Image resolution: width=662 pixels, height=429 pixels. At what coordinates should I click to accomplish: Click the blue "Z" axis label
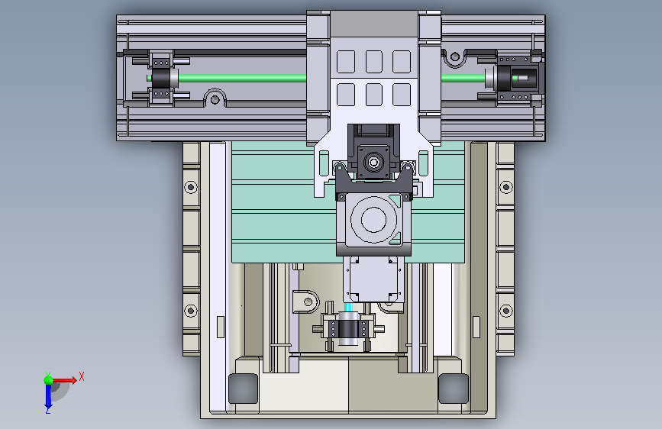click(x=48, y=410)
